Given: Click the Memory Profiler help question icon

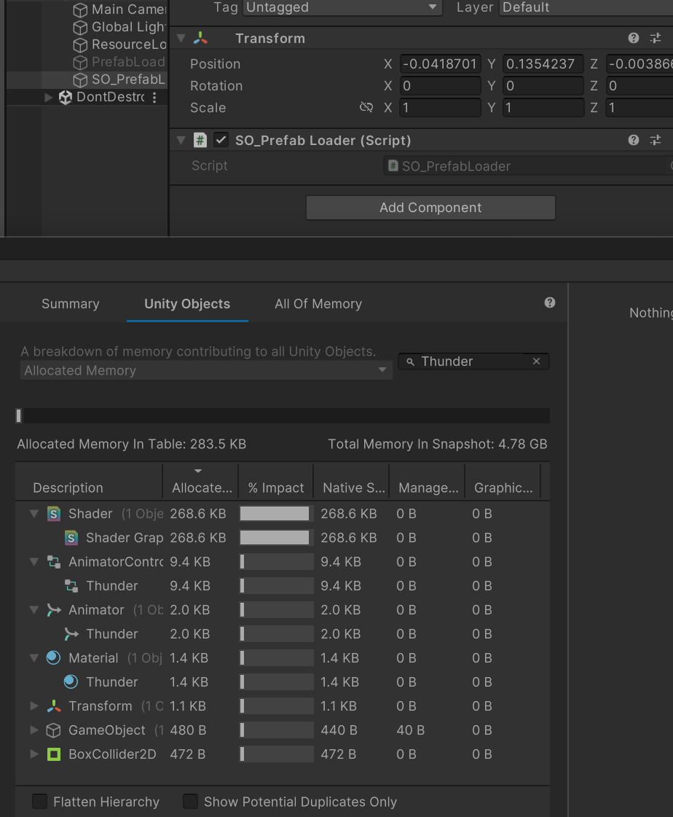Looking at the screenshot, I should [550, 302].
